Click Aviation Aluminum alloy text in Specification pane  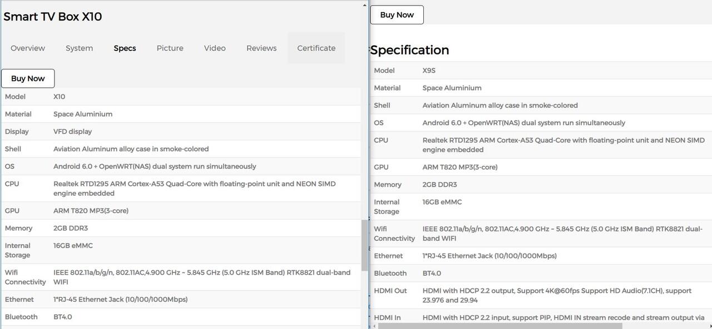coord(500,105)
